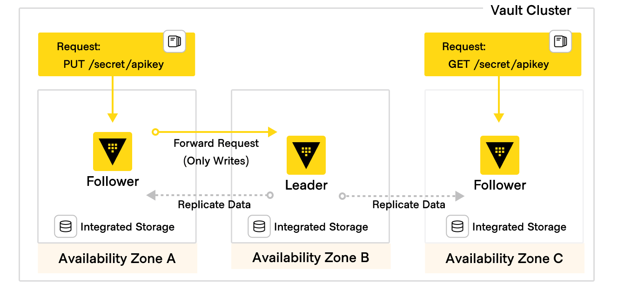Click the right Replicate Data label
Image resolution: width=618 pixels, height=303 pixels.
point(409,204)
